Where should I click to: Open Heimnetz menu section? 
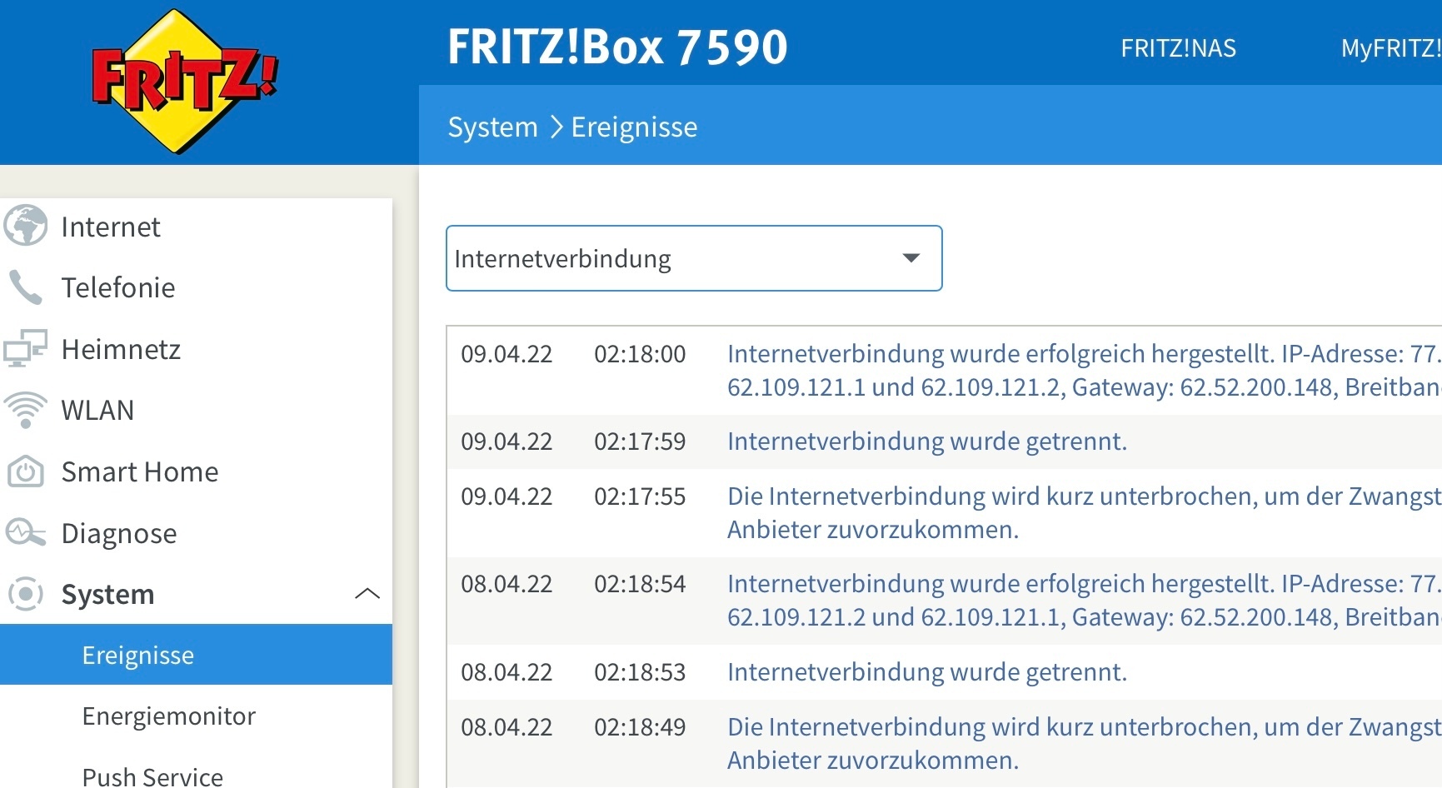(122, 349)
